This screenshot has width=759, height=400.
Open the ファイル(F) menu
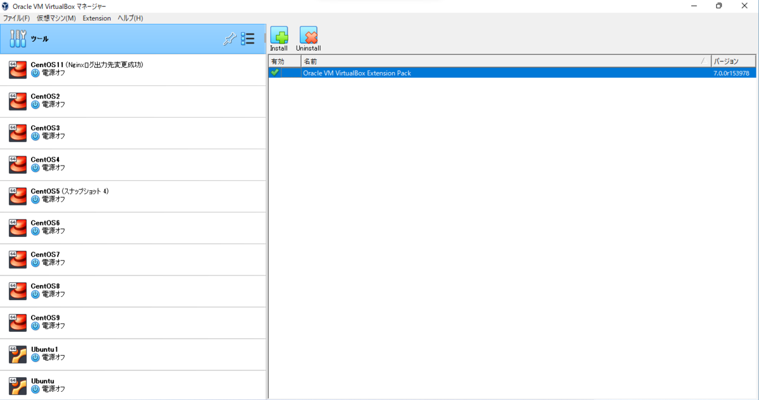coord(16,18)
